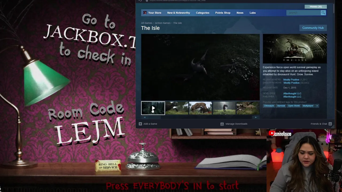
Task: Click Add a Game label
Action: pos(150,124)
